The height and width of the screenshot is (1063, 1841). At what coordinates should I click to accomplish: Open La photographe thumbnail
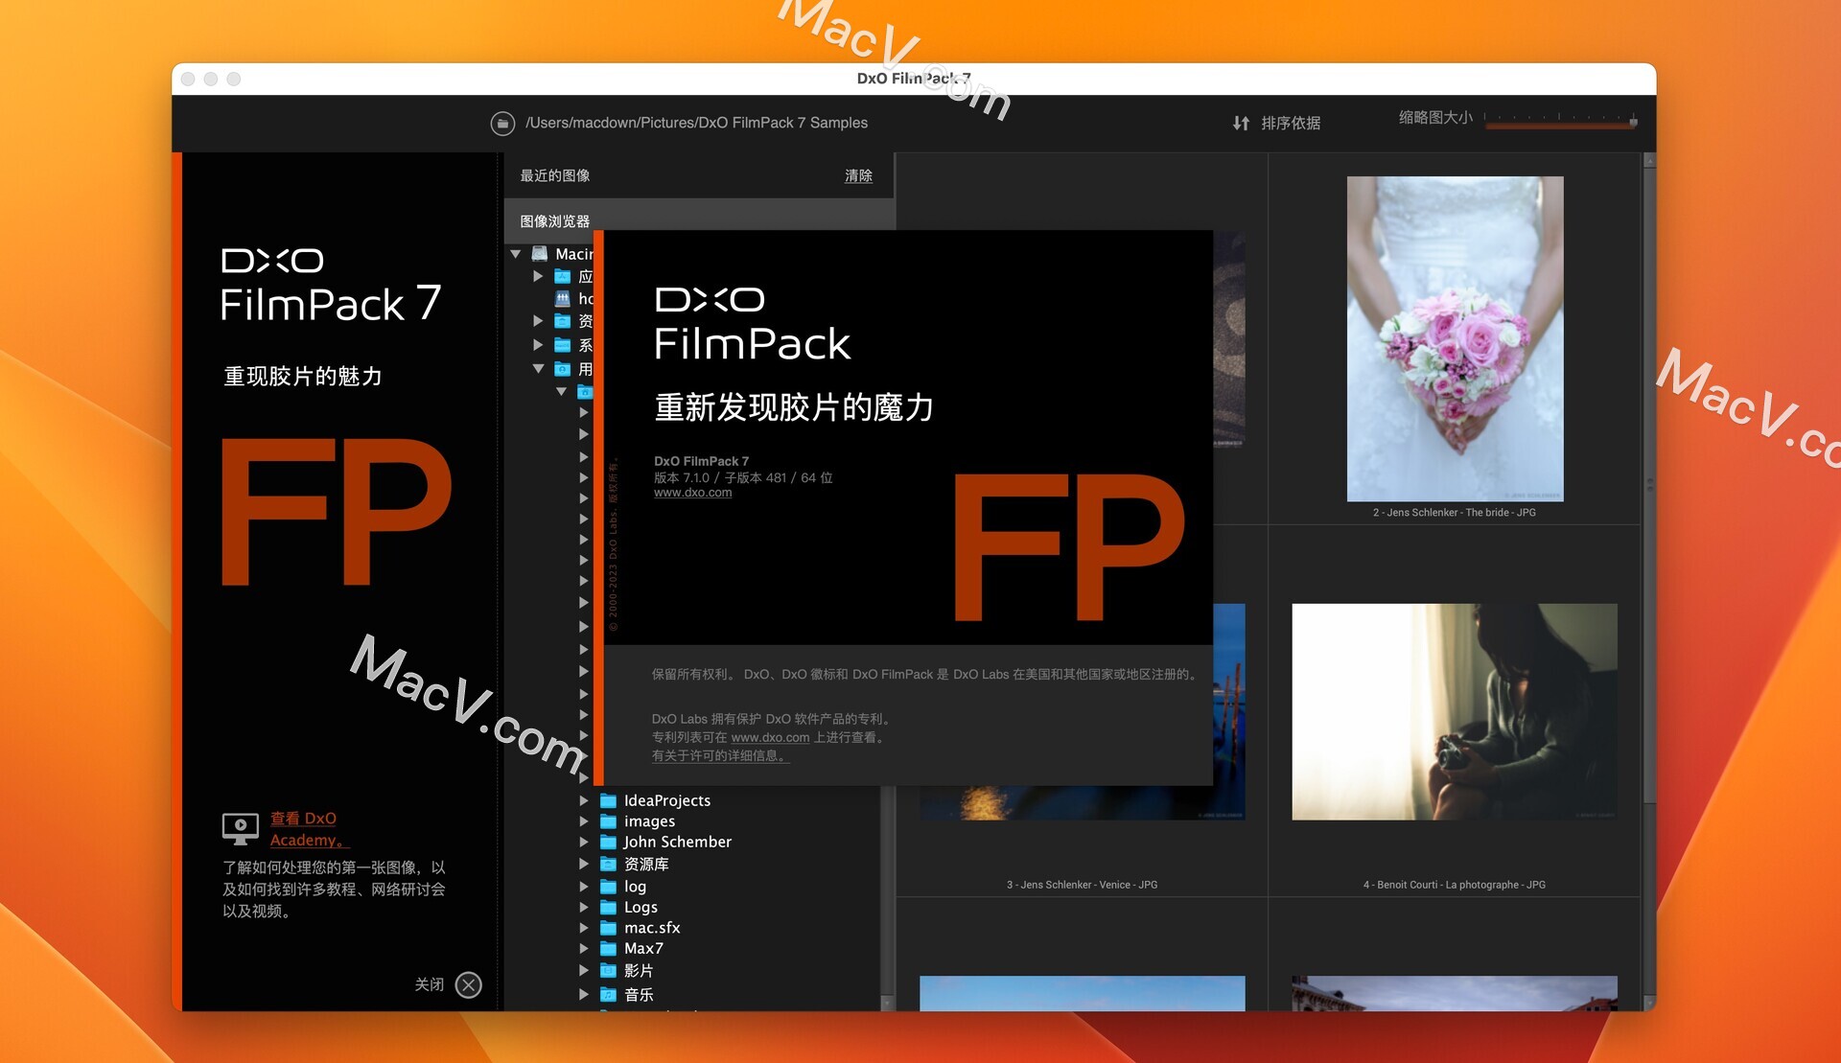tap(1455, 711)
